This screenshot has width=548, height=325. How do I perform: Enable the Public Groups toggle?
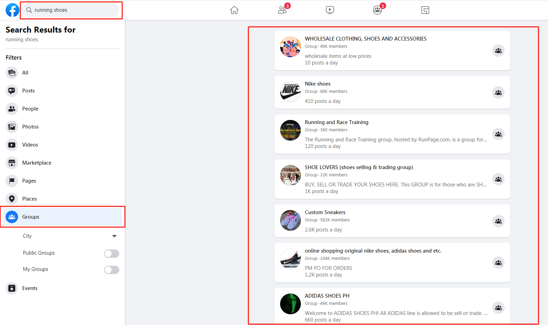112,254
